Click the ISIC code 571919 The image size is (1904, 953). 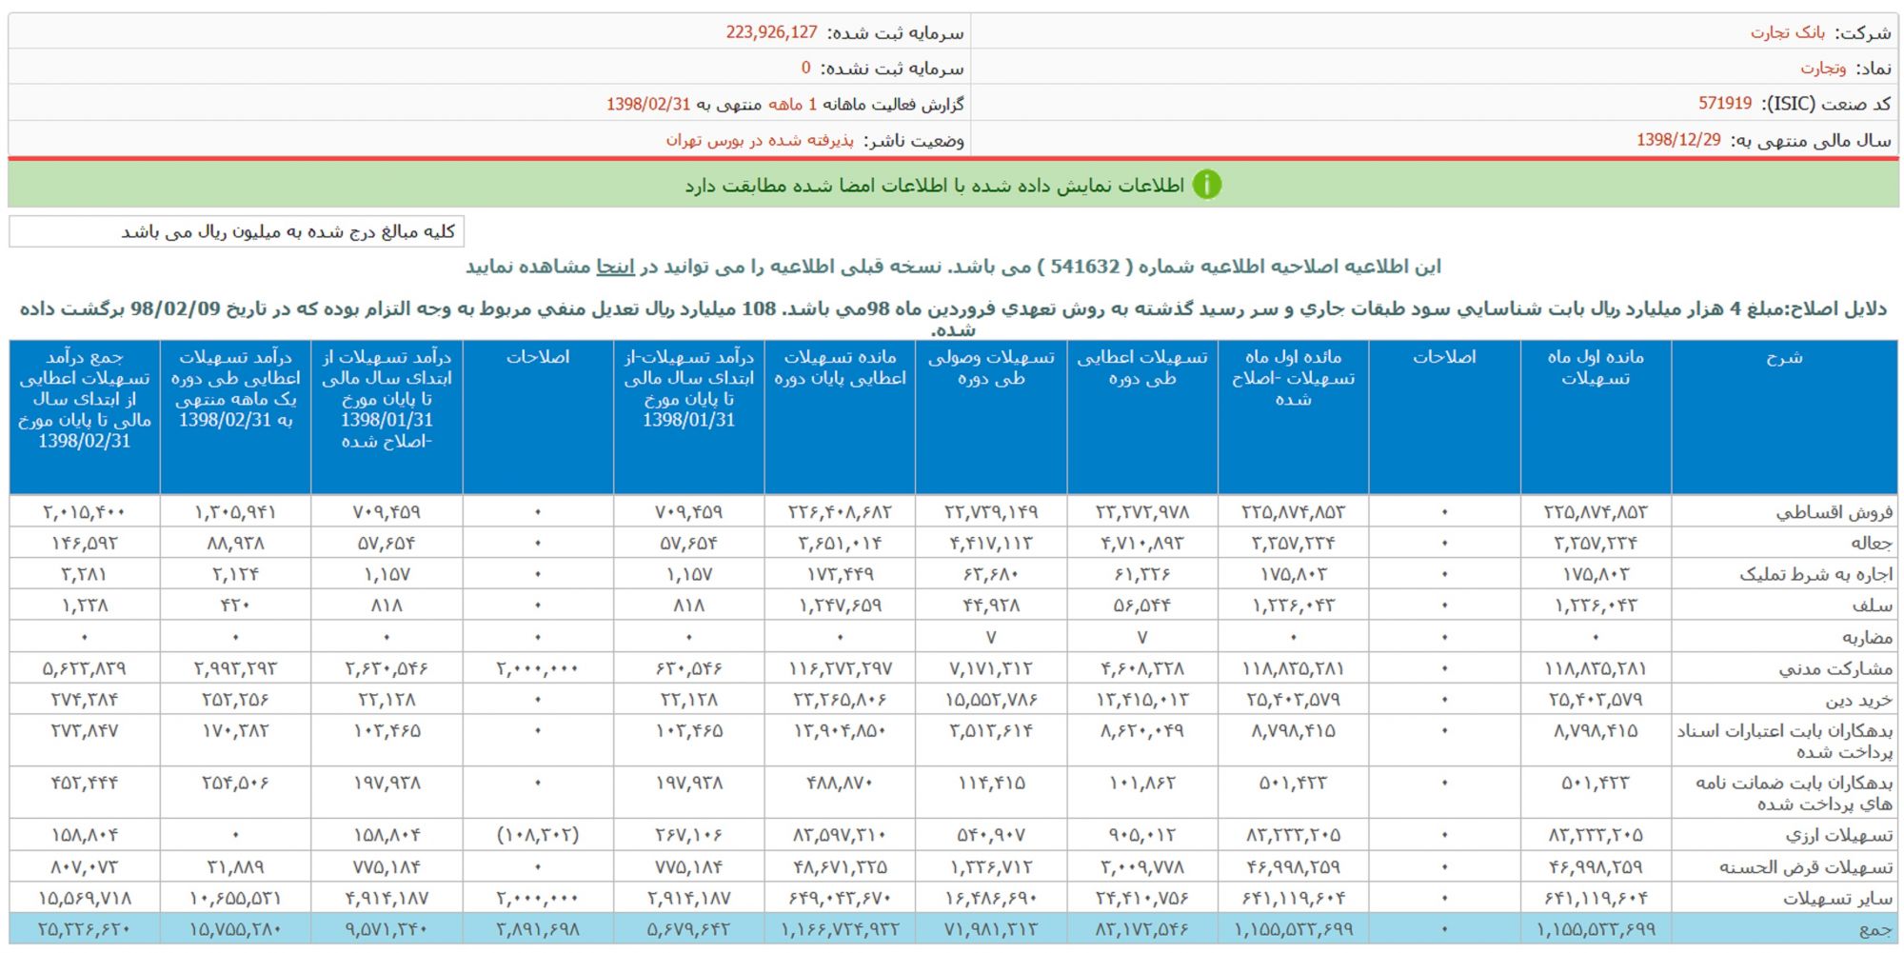coord(1725,104)
